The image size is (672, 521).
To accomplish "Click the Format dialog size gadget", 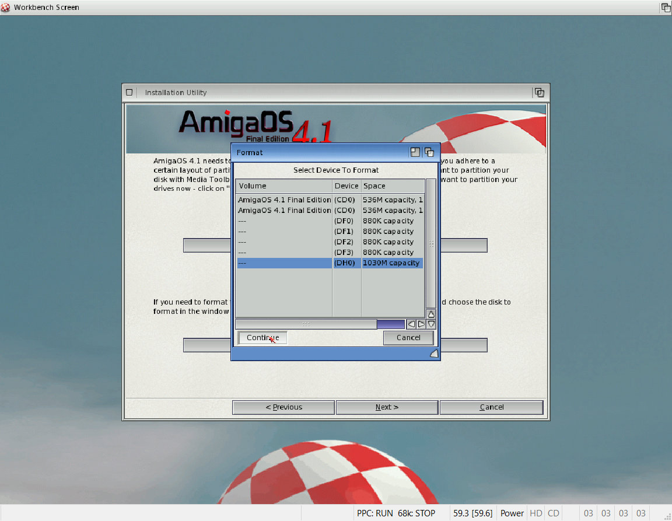I will point(434,354).
